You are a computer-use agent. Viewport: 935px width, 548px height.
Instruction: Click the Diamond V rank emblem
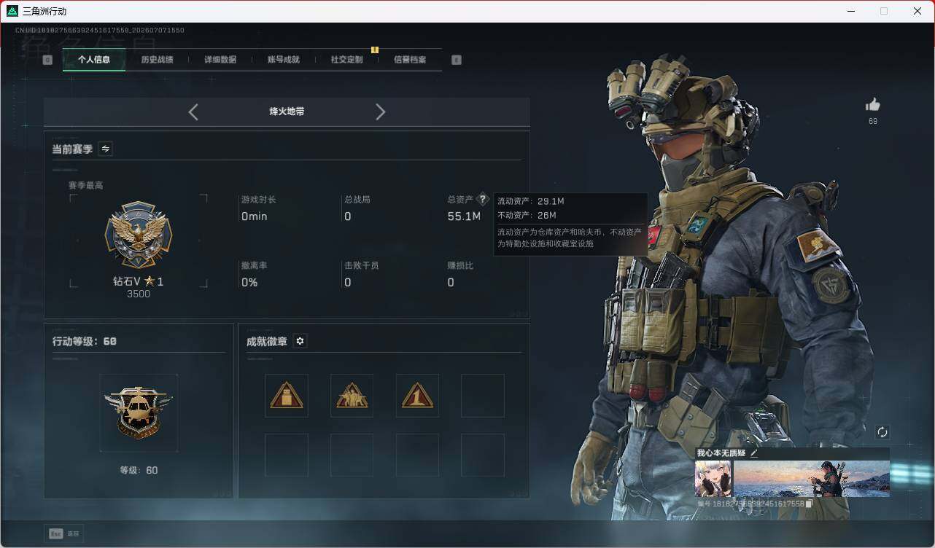pos(139,235)
